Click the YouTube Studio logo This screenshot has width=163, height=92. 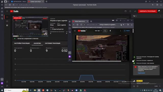click(x=14, y=11)
